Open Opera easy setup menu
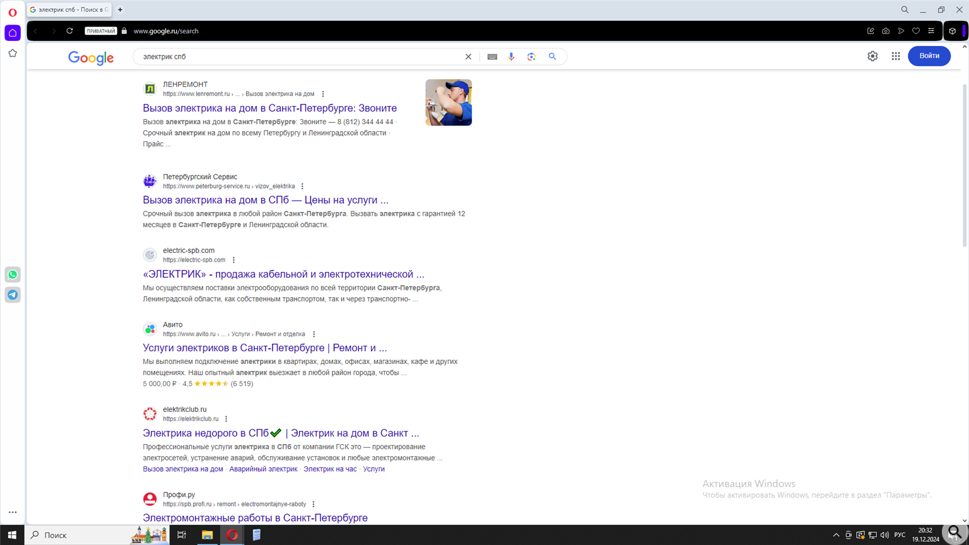 pyautogui.click(x=931, y=31)
